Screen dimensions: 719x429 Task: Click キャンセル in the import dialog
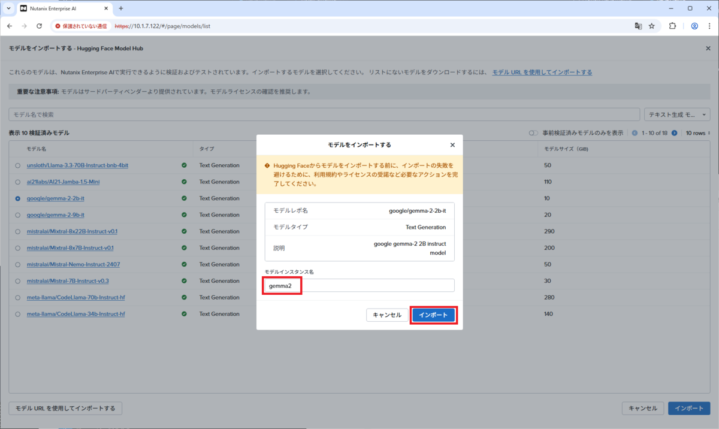coord(387,315)
